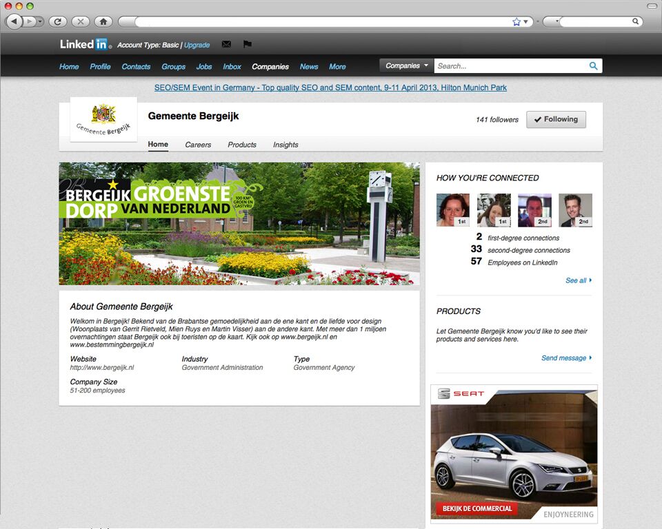Click Government Agency type text
This screenshot has height=529, width=662.
tap(324, 367)
